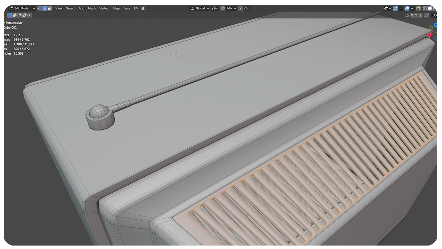This screenshot has width=442, height=249.
Task: Open the Mix snapping dropdown
Action: pyautogui.click(x=231, y=8)
